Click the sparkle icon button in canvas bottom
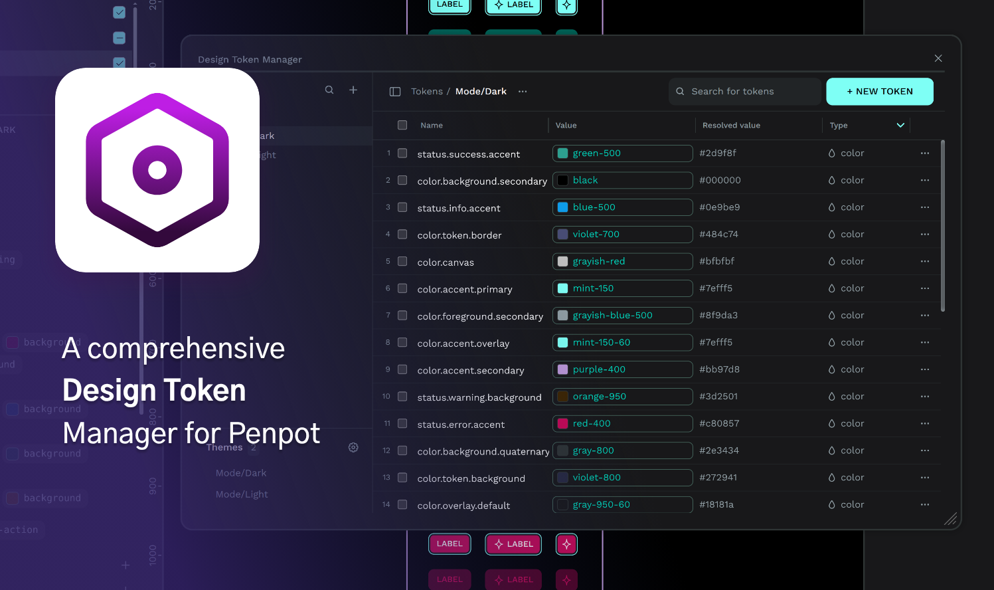The width and height of the screenshot is (994, 590). click(566, 544)
